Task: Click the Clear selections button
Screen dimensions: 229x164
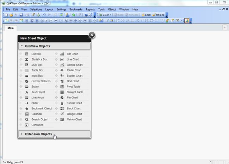Action: [104, 15]
